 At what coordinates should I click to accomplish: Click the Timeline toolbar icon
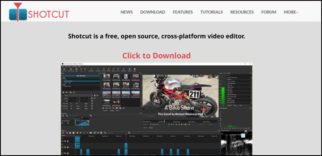pyautogui.click(x=130, y=69)
